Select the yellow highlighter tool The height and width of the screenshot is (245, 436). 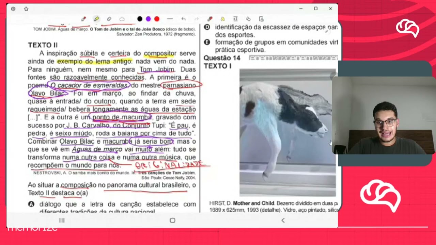96,19
